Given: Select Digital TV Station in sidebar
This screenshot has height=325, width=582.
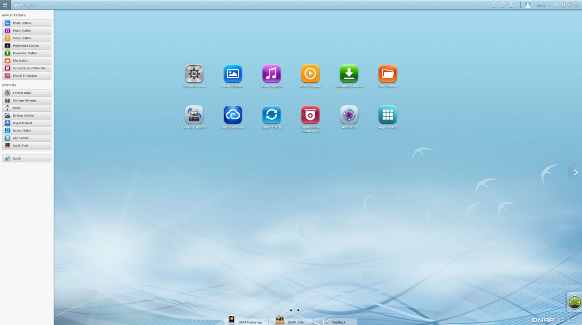Looking at the screenshot, I should click(x=26, y=75).
